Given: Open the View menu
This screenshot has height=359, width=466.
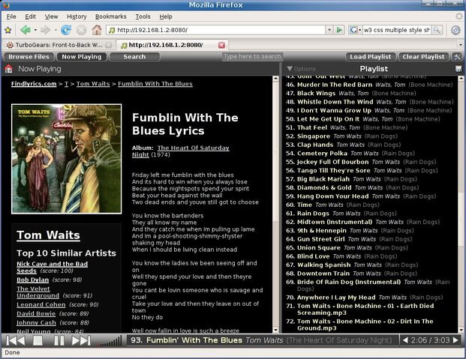Looking at the screenshot, I should point(52,16).
